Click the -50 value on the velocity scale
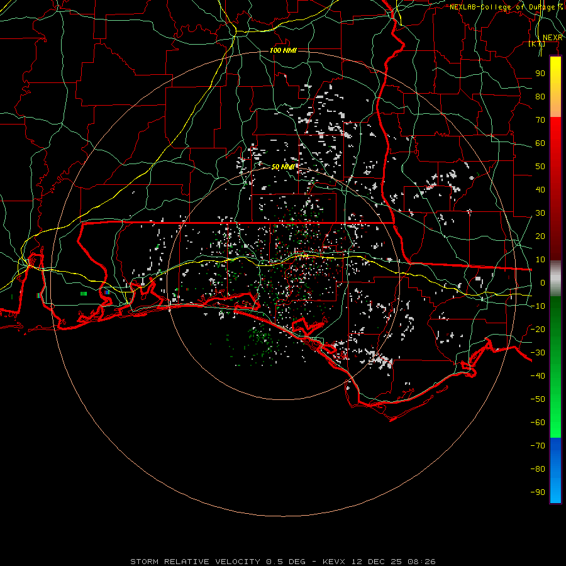566x566 pixels. click(538, 399)
